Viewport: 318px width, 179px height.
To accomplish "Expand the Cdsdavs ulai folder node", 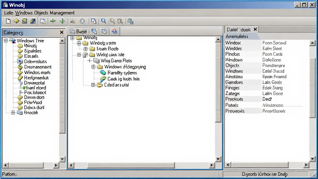I will click(93, 85).
